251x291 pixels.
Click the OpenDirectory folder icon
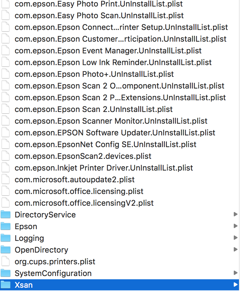[6, 250]
